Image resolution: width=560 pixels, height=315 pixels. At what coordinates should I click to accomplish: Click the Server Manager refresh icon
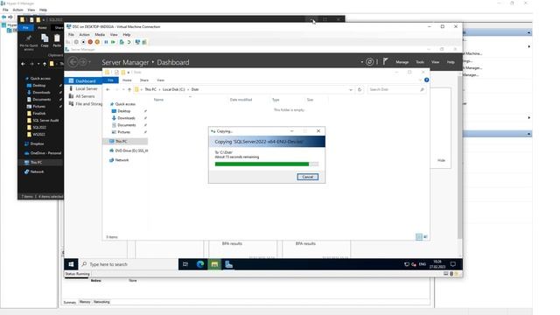pyautogui.click(x=369, y=62)
